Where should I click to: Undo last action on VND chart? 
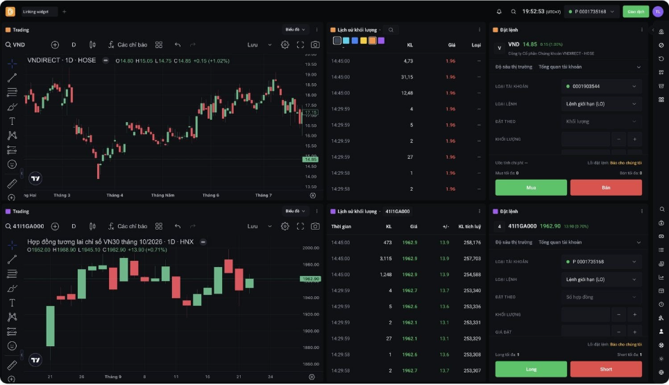(x=178, y=45)
